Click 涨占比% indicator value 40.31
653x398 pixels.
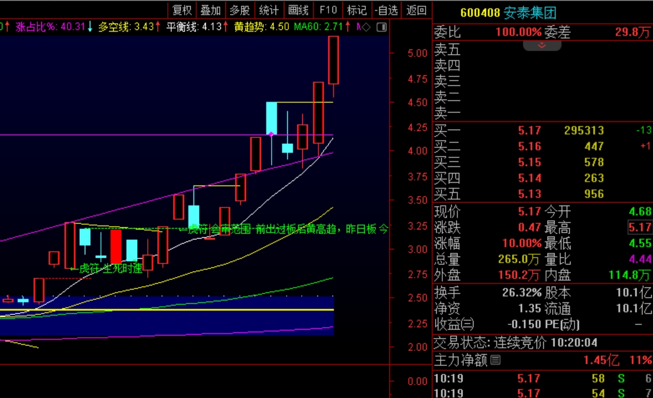pos(73,27)
